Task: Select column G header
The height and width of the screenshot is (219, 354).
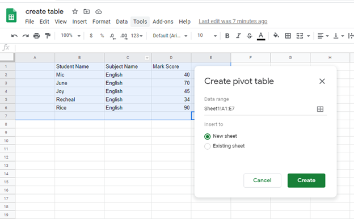Action: (290, 57)
